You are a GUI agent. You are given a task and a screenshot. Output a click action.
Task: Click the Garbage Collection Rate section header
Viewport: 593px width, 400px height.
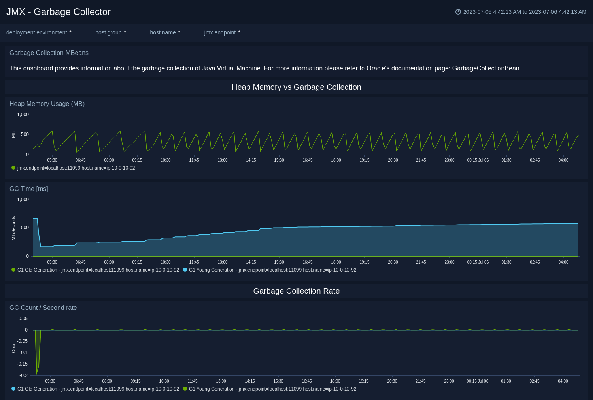point(296,291)
